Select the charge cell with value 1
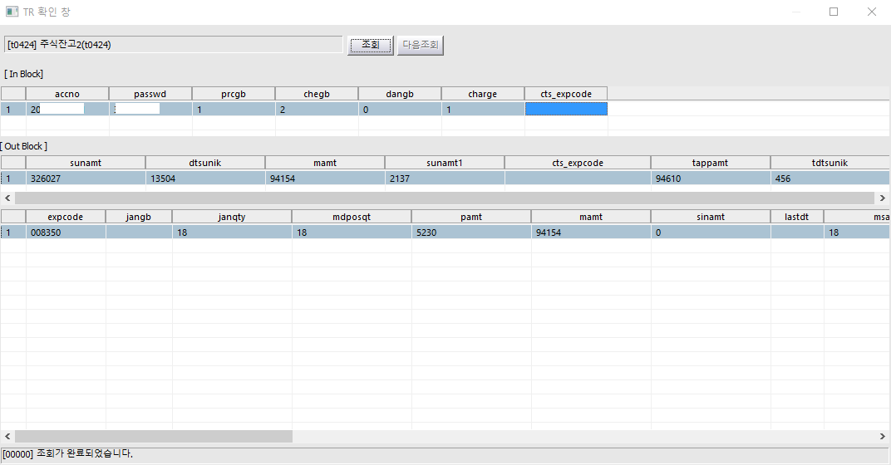This screenshot has width=891, height=465. [x=483, y=109]
